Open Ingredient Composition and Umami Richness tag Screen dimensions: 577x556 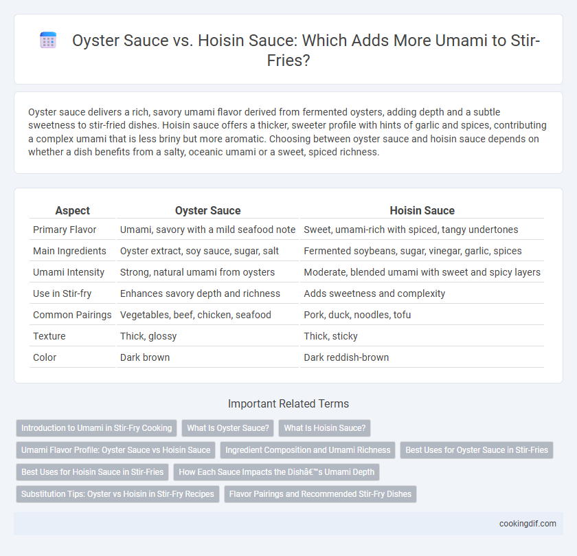(x=308, y=450)
